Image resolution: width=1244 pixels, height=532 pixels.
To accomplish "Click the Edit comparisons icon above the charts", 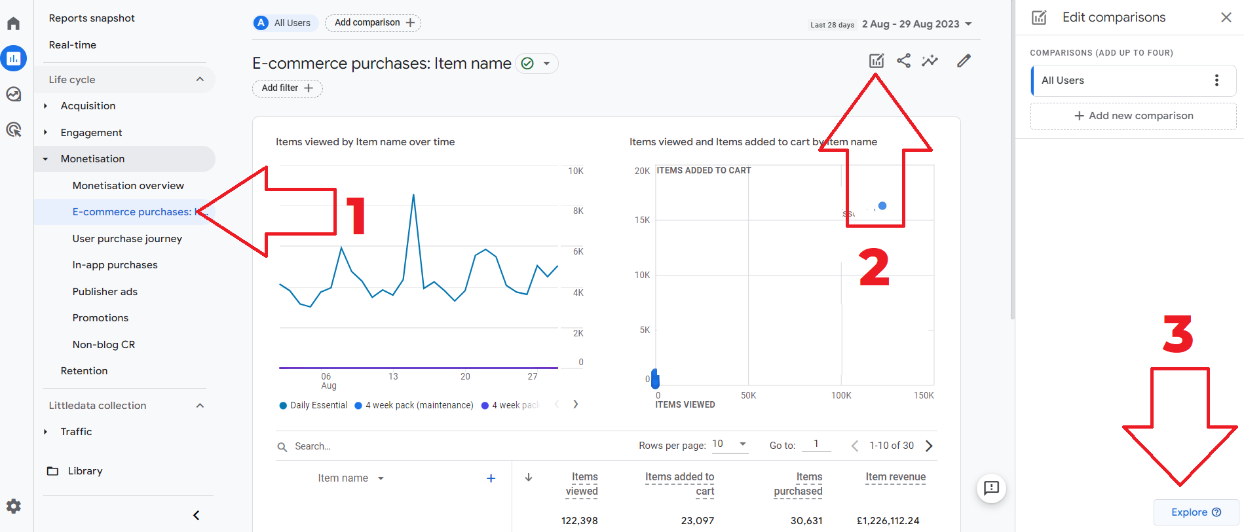I will click(x=876, y=61).
